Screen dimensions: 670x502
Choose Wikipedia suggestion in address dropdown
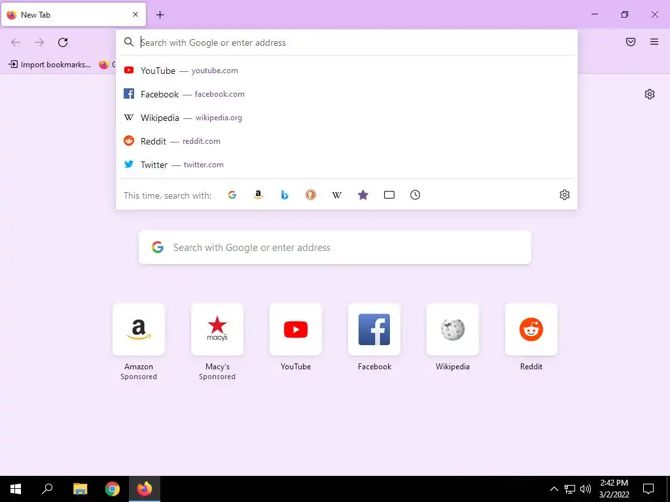click(x=347, y=118)
